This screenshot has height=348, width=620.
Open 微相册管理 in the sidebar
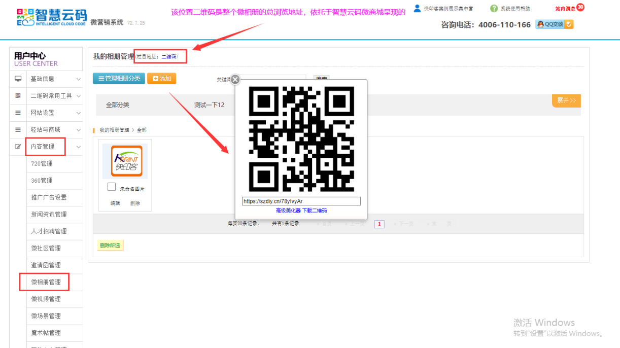[46, 282]
